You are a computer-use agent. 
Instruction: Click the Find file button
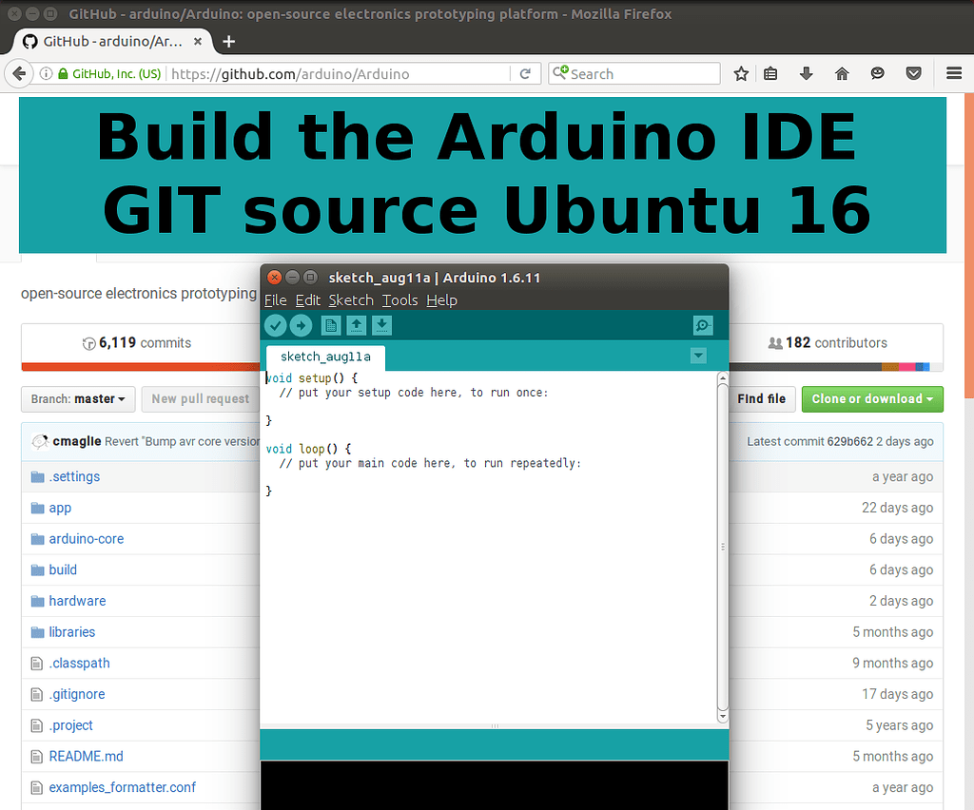(x=761, y=399)
